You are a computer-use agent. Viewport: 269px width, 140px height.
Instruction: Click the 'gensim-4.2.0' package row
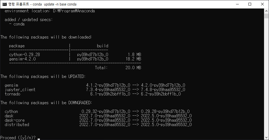pyautogui.click(x=75, y=59)
